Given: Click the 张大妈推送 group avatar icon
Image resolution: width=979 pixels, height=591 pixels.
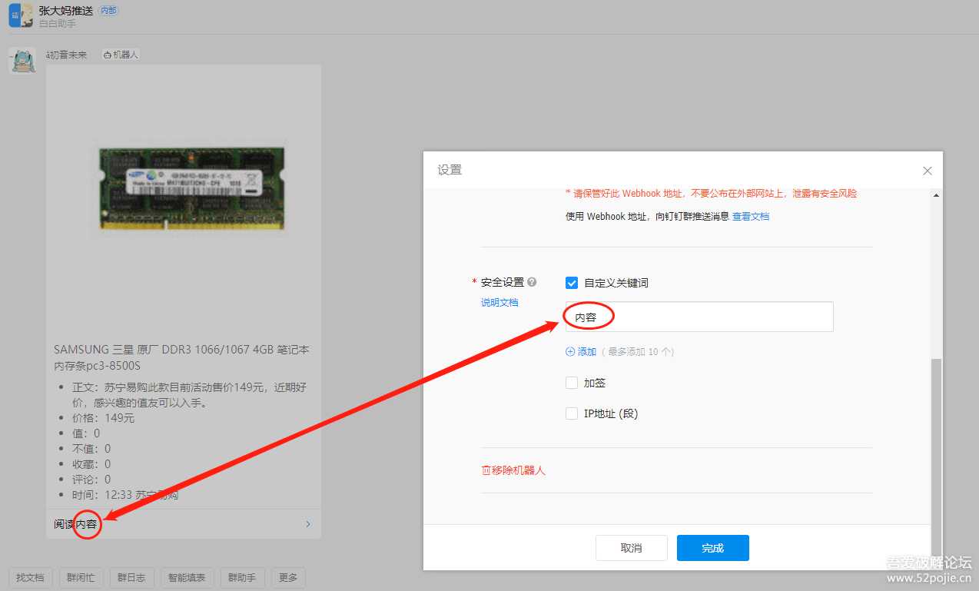Looking at the screenshot, I should tap(21, 15).
